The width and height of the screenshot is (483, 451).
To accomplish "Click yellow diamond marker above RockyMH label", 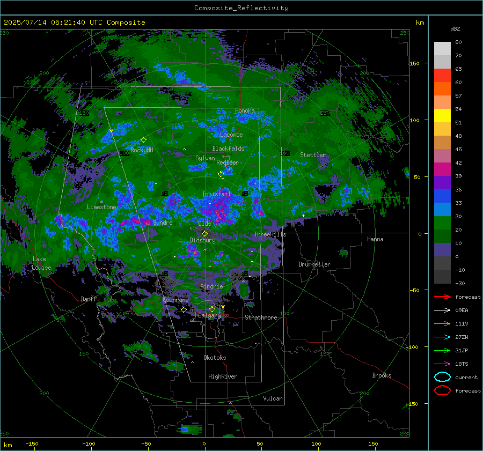I will [x=143, y=140].
